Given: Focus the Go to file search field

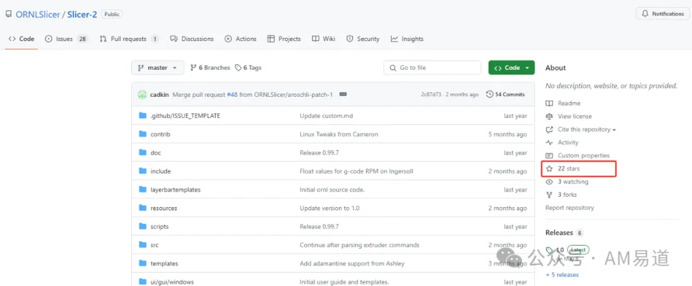Looking at the screenshot, I should coord(432,67).
